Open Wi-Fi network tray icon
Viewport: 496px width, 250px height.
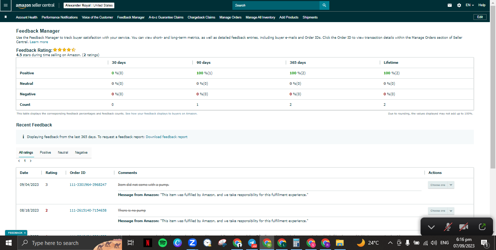426,243
